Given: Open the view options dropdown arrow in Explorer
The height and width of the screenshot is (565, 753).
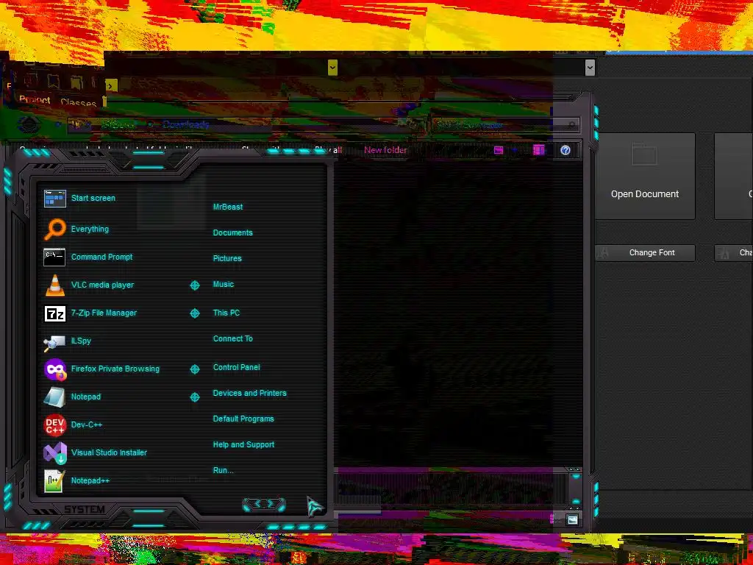Looking at the screenshot, I should (514, 150).
